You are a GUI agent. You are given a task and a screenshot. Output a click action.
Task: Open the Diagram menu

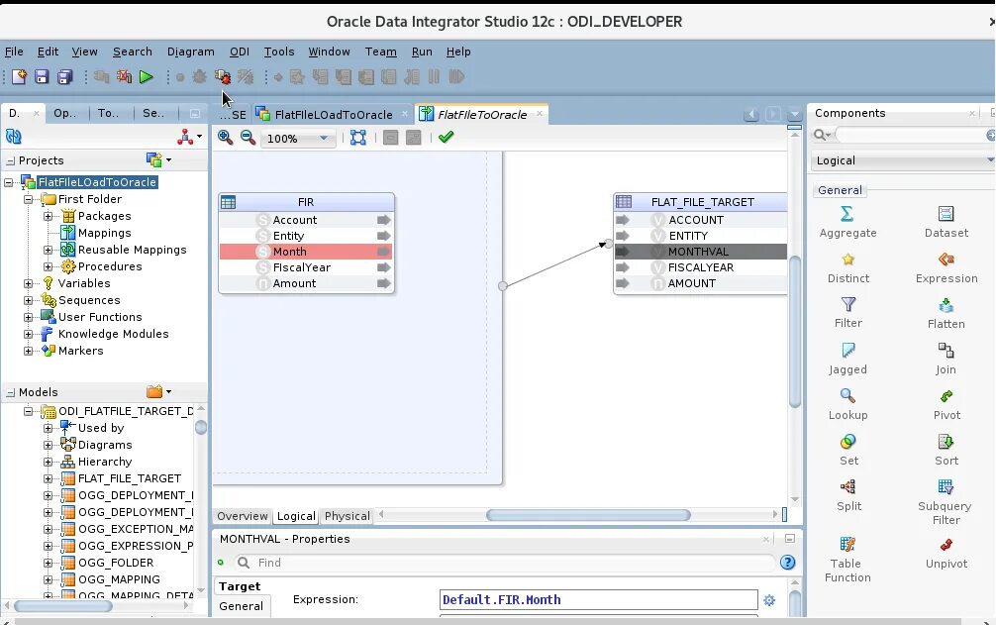coord(190,52)
